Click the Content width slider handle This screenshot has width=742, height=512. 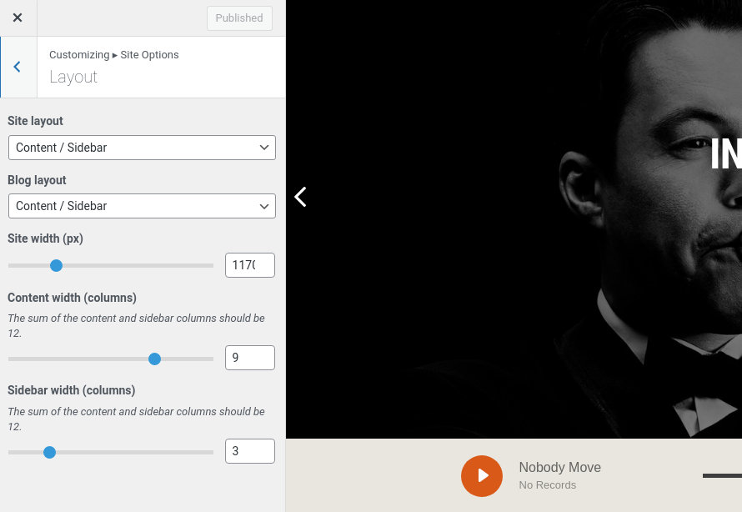pyautogui.click(x=154, y=359)
